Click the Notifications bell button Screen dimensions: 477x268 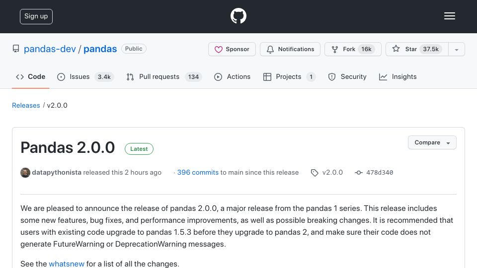pos(290,49)
